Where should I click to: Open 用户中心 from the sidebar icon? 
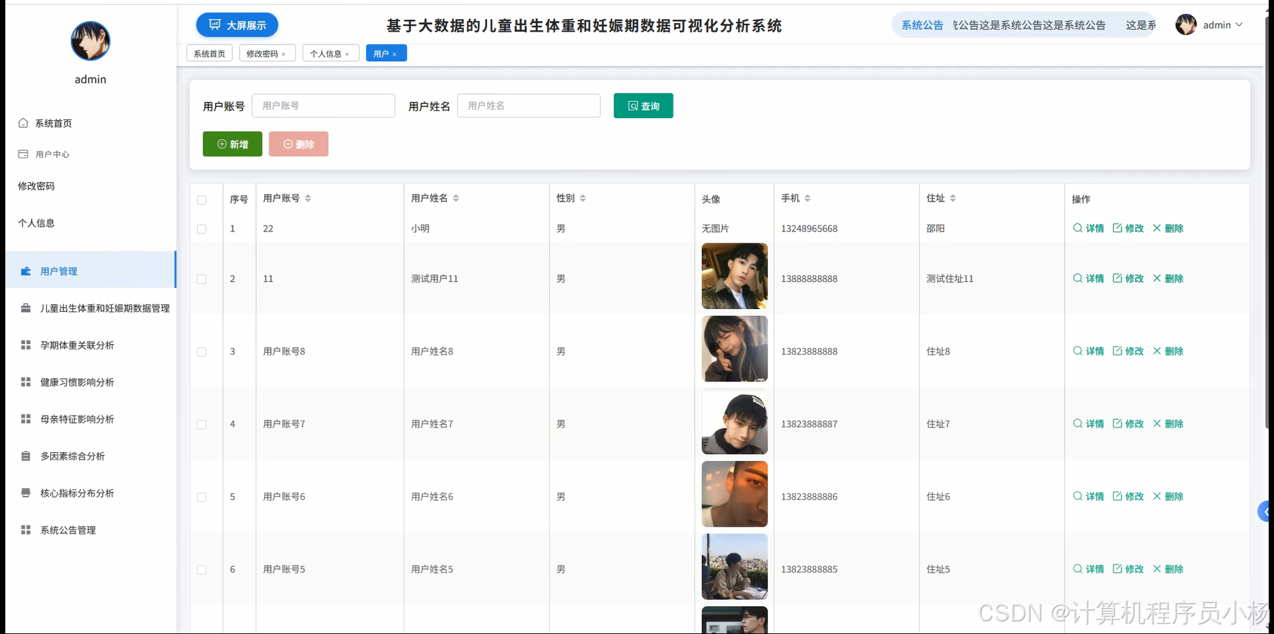[x=23, y=154]
